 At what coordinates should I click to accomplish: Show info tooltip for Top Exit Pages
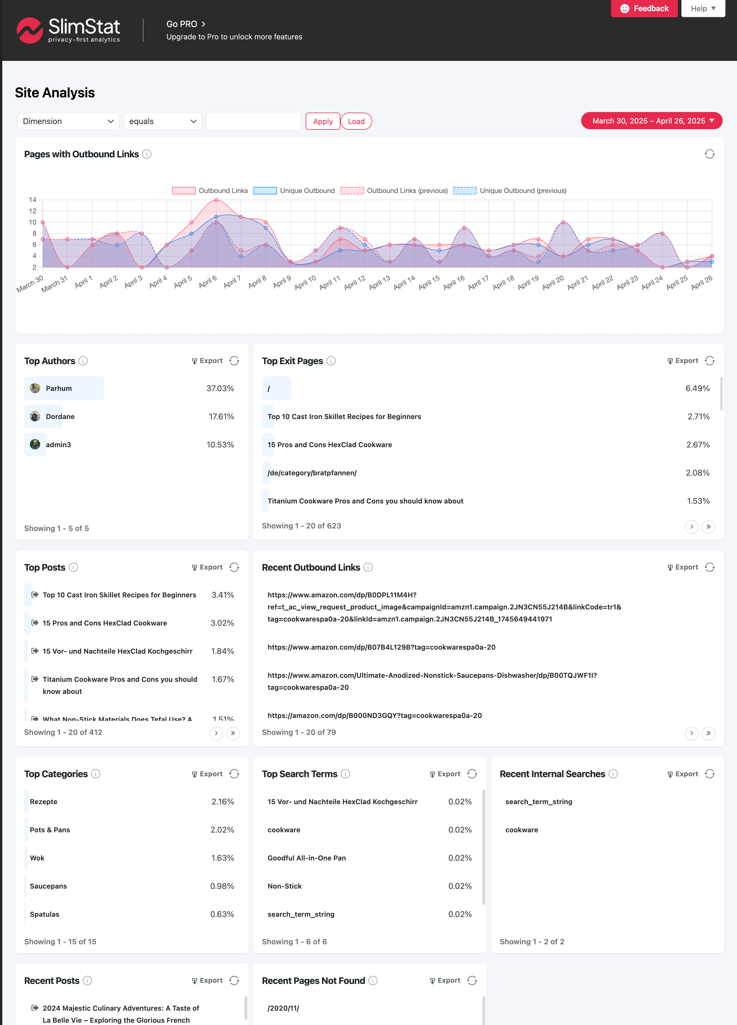click(x=331, y=361)
